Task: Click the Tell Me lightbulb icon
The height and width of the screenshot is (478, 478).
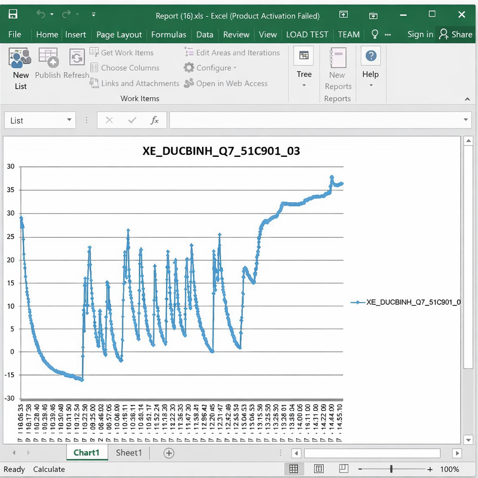Action: (375, 34)
